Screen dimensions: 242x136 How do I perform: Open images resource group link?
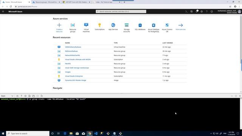point(68,72)
